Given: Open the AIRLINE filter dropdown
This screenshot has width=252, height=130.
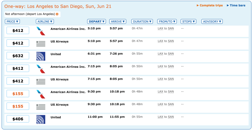Looking at the screenshot, I should coord(45,21).
